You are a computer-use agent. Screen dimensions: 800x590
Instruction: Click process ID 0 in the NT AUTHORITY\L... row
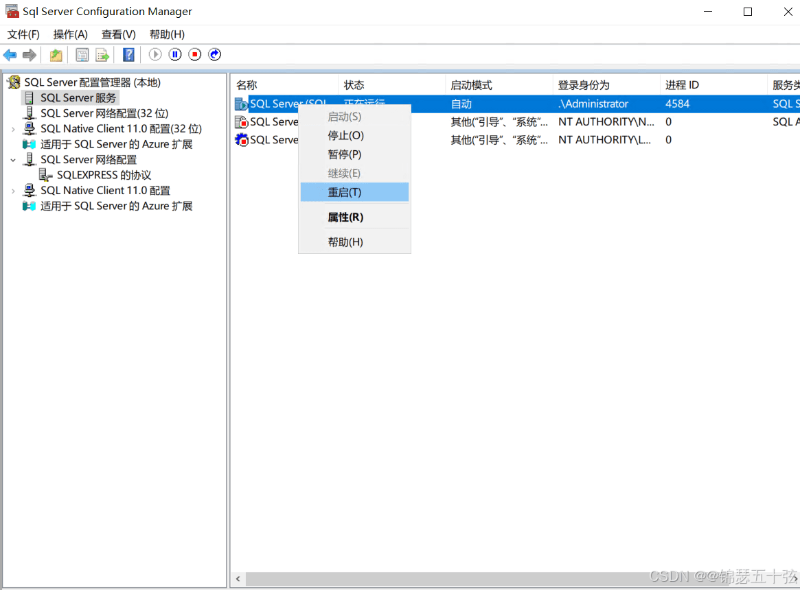(668, 140)
